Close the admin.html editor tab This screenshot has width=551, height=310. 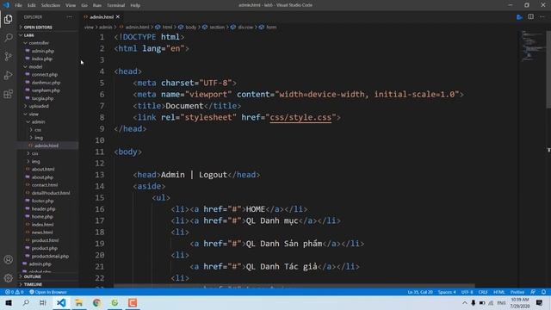[118, 17]
